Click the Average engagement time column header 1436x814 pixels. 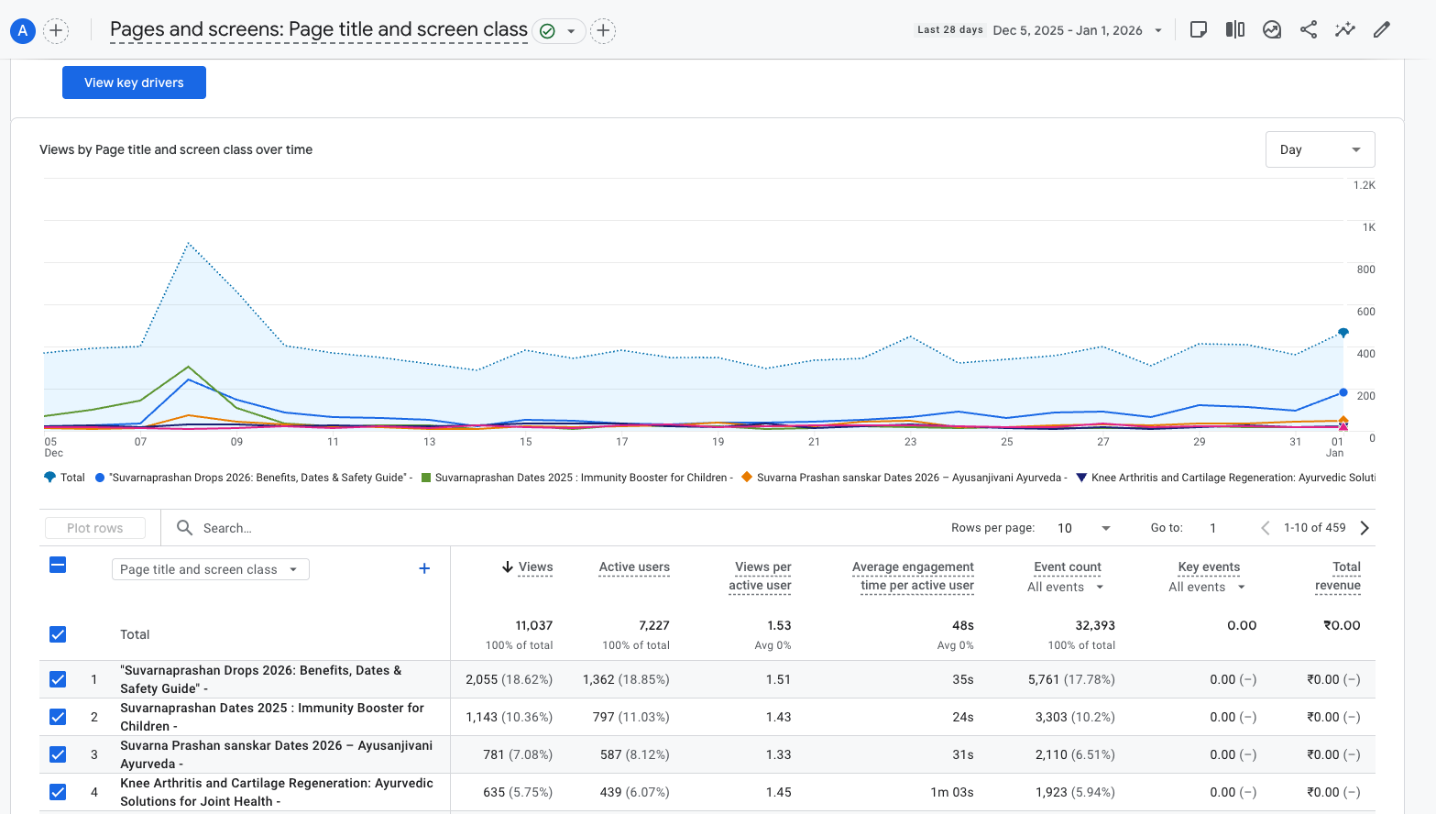coord(914,577)
